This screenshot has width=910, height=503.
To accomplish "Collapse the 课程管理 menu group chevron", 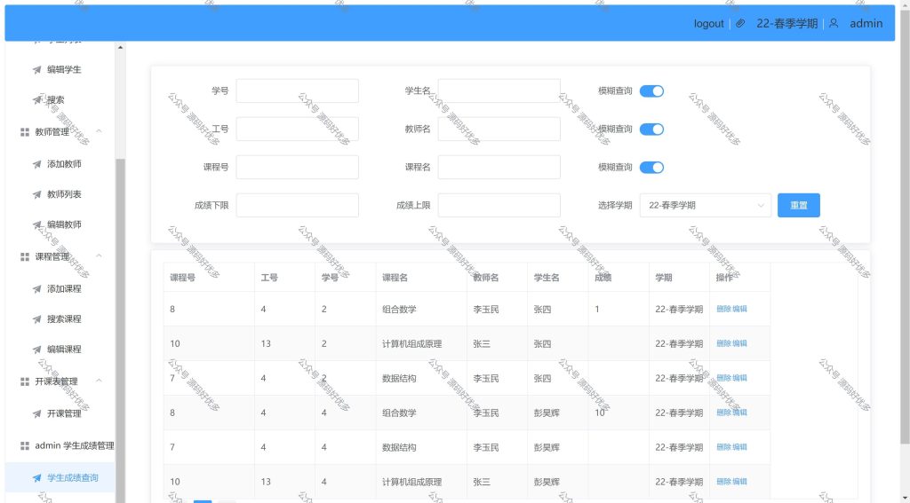I will 99,255.
